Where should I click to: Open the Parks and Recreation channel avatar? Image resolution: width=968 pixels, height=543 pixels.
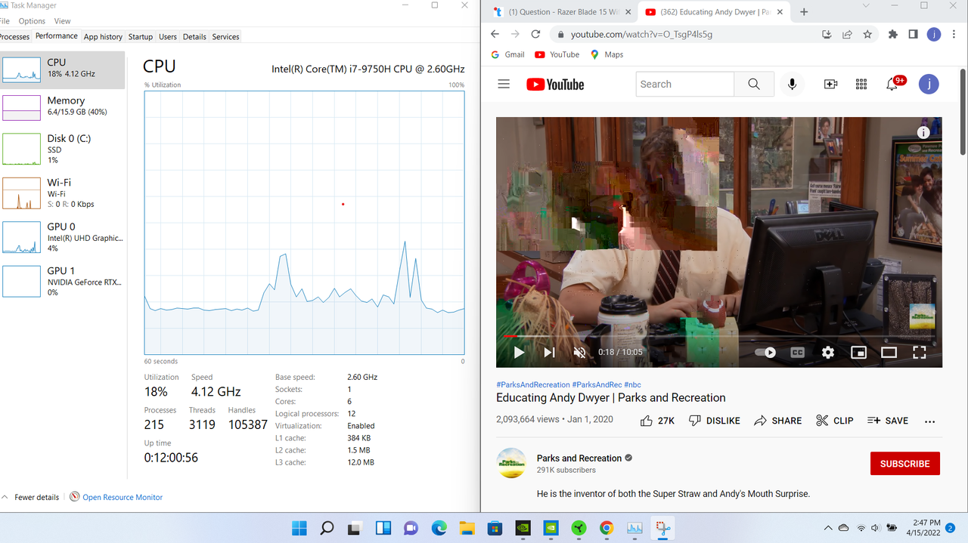click(511, 463)
